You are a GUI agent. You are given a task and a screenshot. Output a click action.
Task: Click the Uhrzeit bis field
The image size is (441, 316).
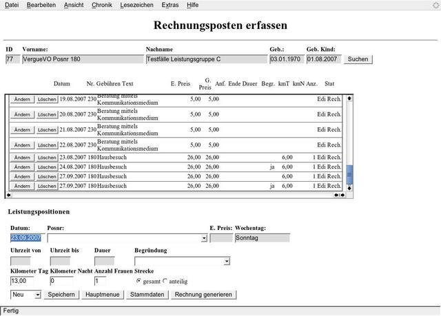pos(60,262)
